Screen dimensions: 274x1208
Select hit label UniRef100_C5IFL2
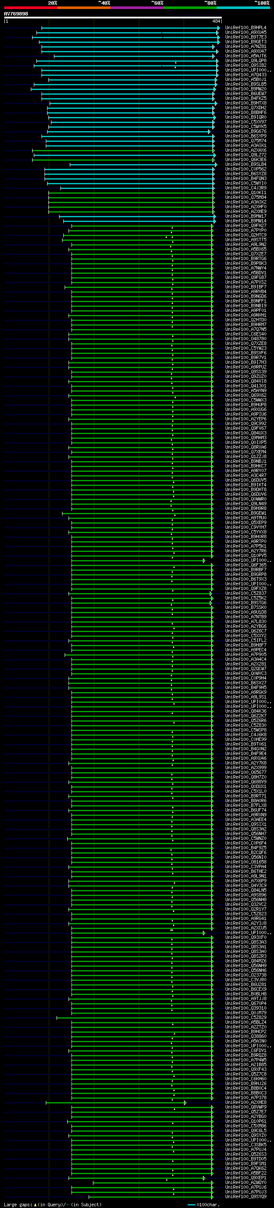point(246,641)
